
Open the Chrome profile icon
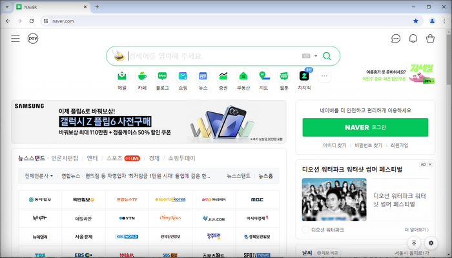(432, 21)
